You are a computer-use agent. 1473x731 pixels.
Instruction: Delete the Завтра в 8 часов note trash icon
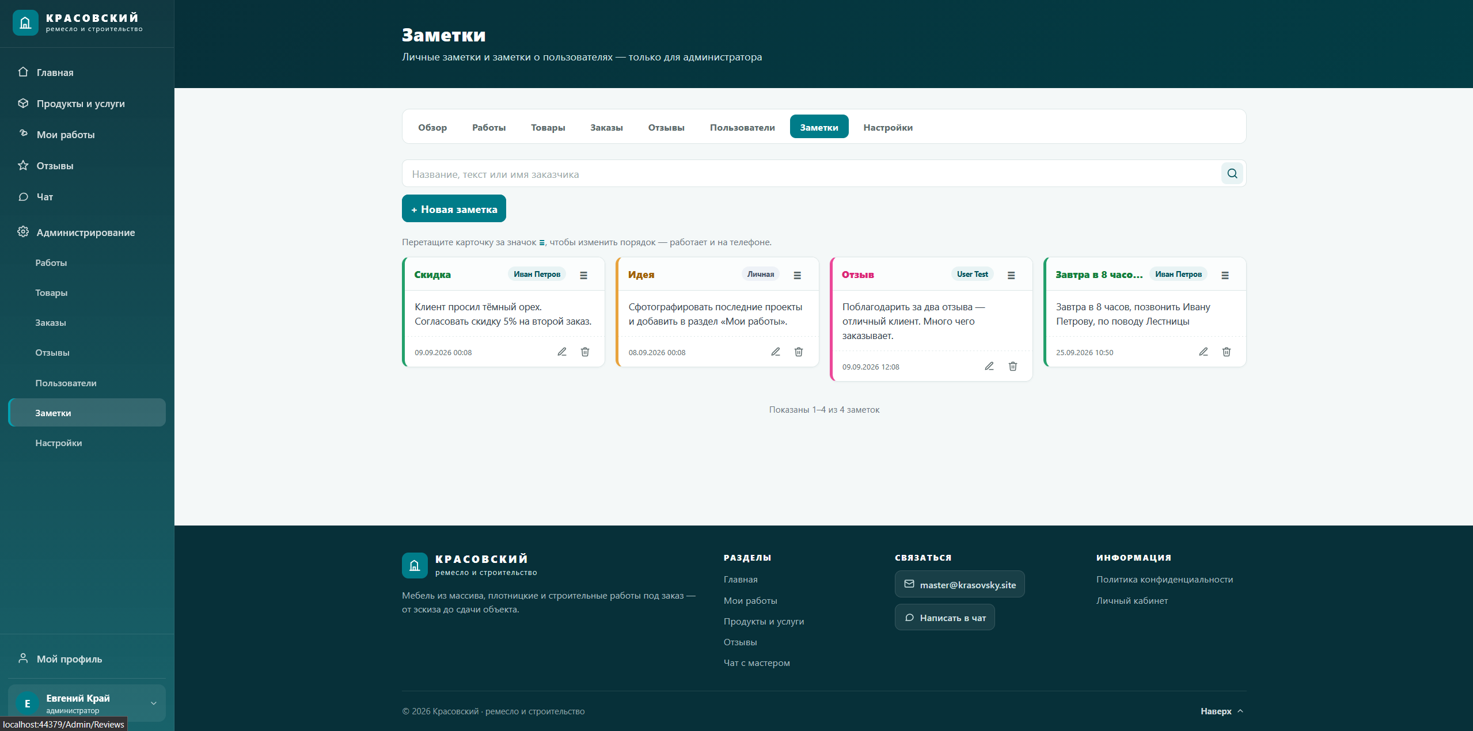click(x=1227, y=352)
